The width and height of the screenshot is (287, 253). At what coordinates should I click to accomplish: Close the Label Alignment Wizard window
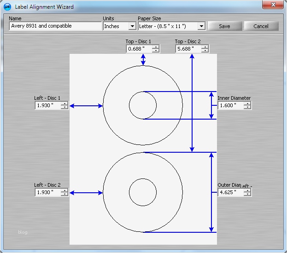(273, 5)
